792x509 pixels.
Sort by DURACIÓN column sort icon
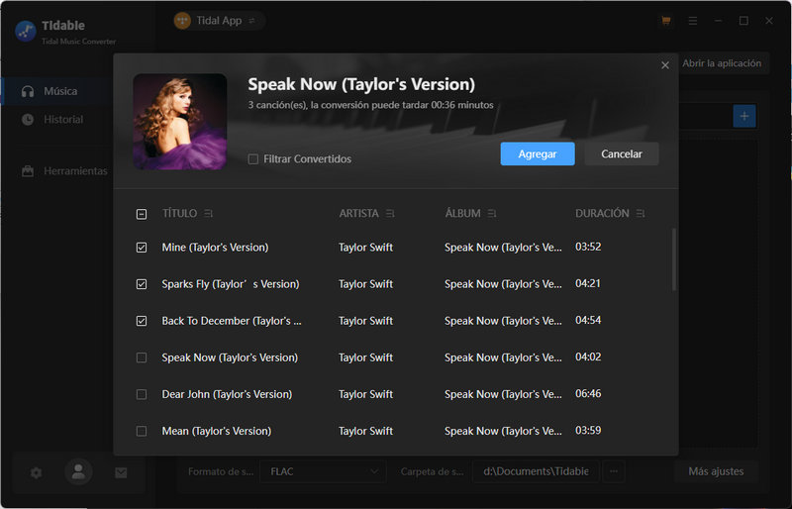(x=641, y=214)
